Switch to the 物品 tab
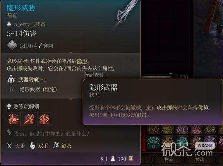Screen dimensions: 223x166 coord(169,159)
